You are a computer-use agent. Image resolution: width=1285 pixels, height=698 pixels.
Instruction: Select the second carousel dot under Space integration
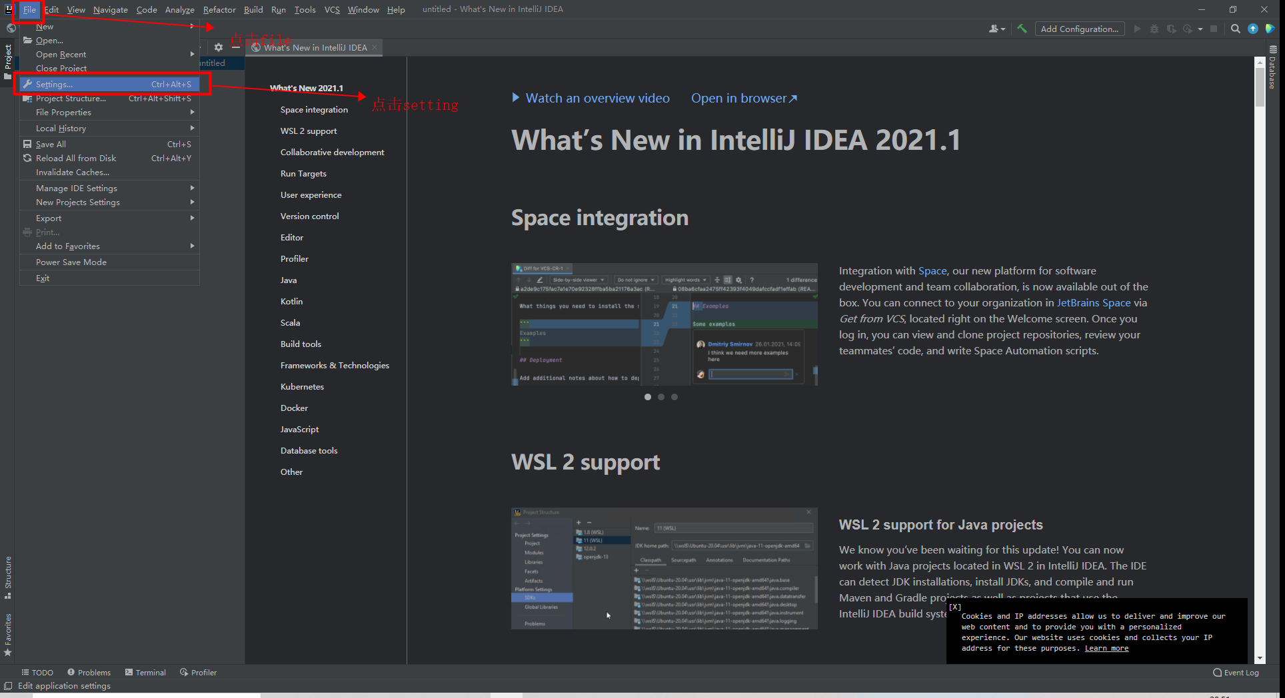tap(661, 397)
